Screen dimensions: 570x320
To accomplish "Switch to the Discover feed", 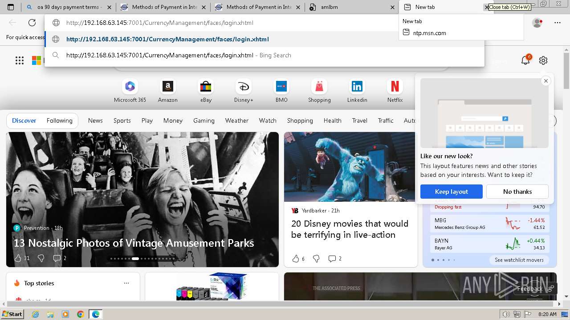I will [x=24, y=120].
